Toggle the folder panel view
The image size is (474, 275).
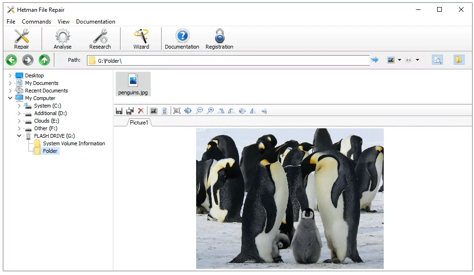pos(458,59)
